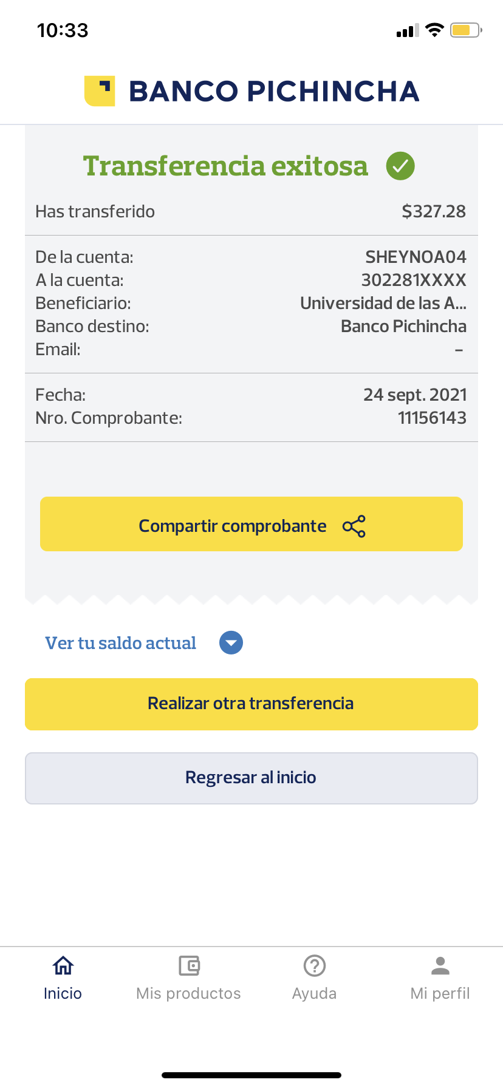Tap the Ayuda question mark icon
The image size is (503, 1088).
[315, 965]
